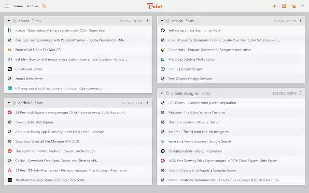Click the orange plus icon

pyautogui.click(x=274, y=6)
